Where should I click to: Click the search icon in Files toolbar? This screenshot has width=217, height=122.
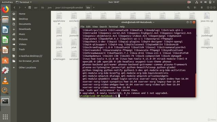[188, 7]
